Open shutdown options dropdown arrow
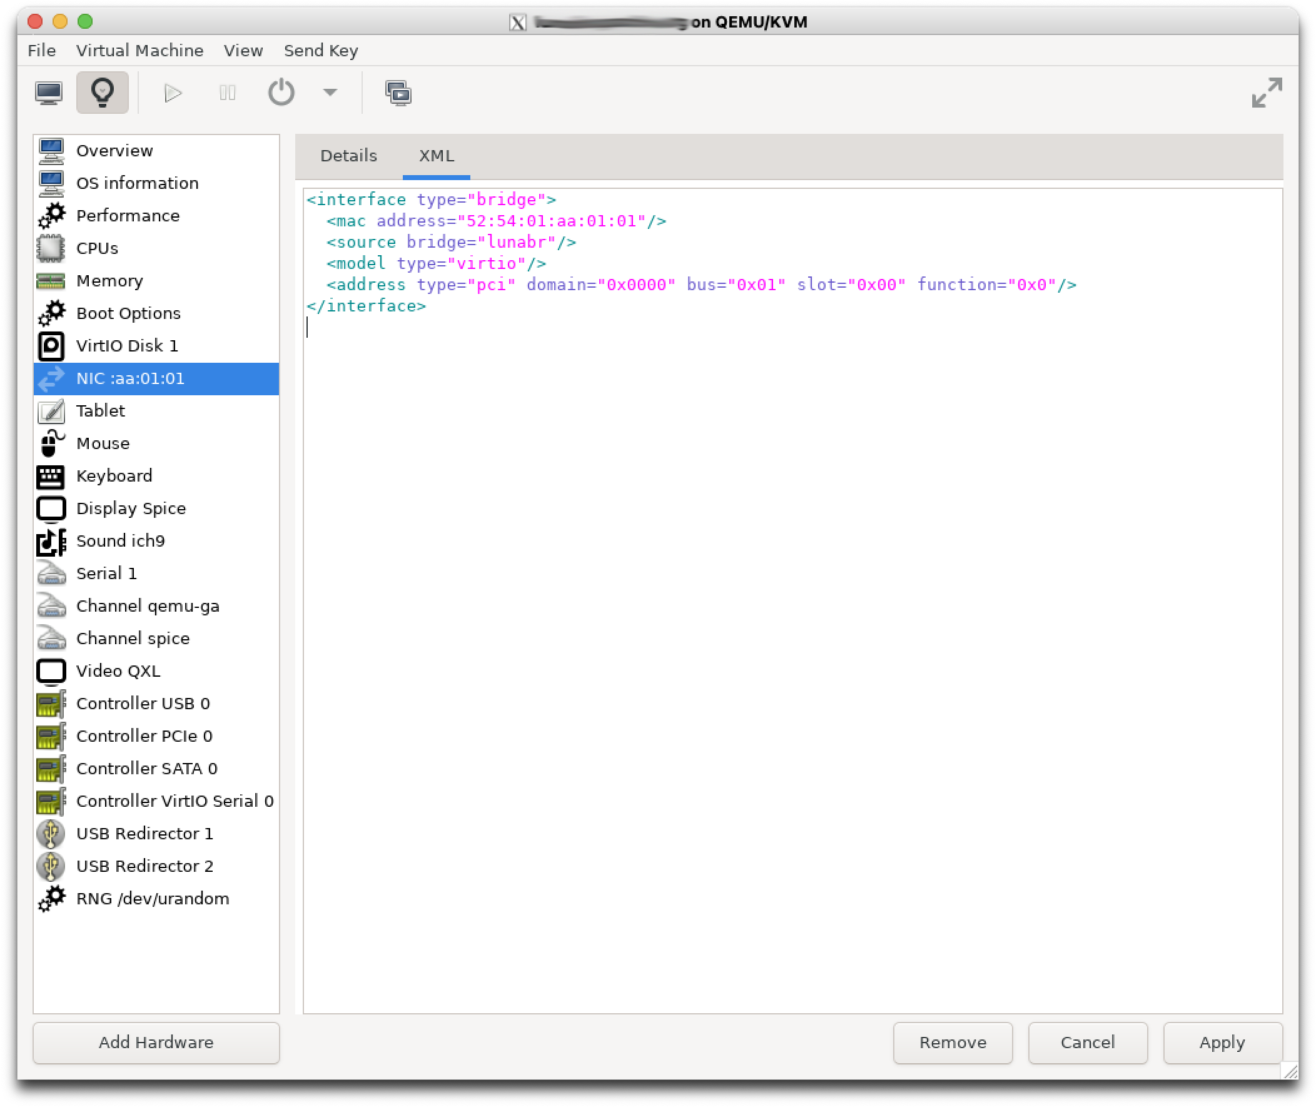Viewport: 1316px width, 1107px height. click(x=330, y=93)
